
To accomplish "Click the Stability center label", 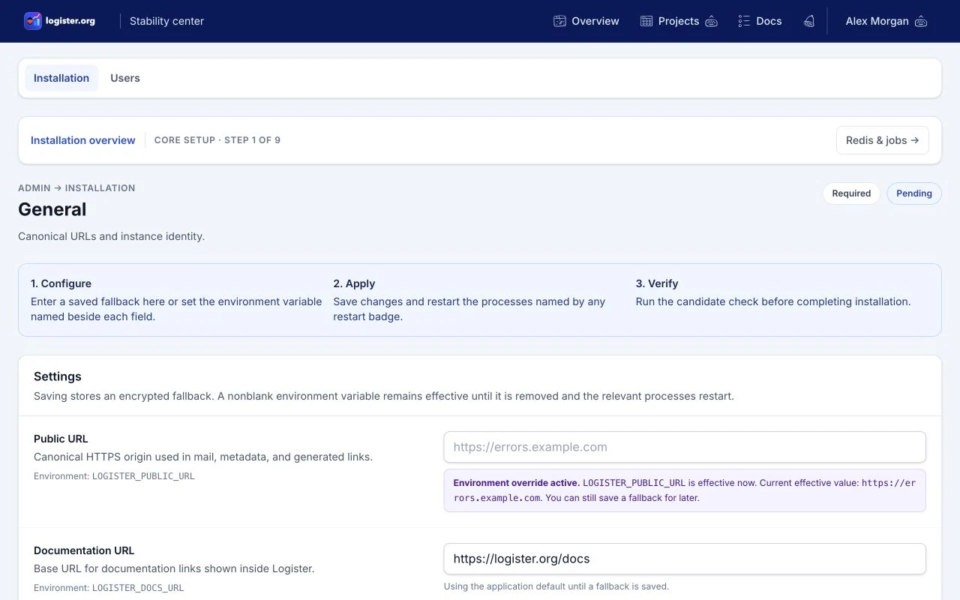I will tap(166, 21).
